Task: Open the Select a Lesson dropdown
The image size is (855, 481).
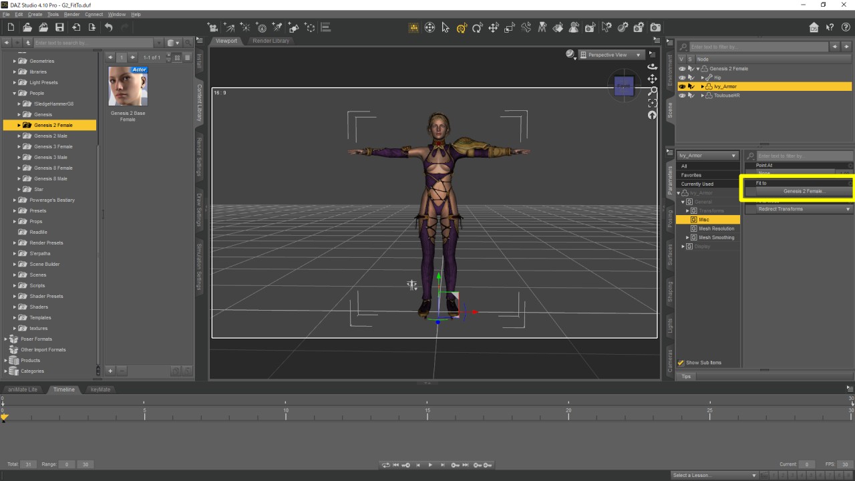Action: click(x=714, y=476)
